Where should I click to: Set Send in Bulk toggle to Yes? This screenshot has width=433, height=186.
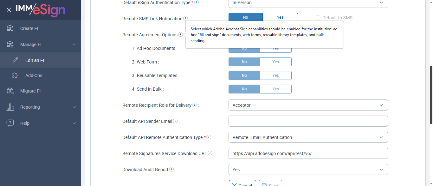tap(275, 89)
